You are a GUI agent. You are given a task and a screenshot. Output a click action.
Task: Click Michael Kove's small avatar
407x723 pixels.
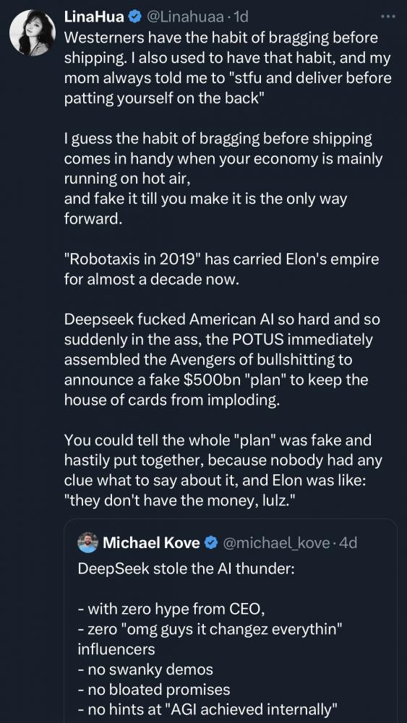click(x=88, y=543)
